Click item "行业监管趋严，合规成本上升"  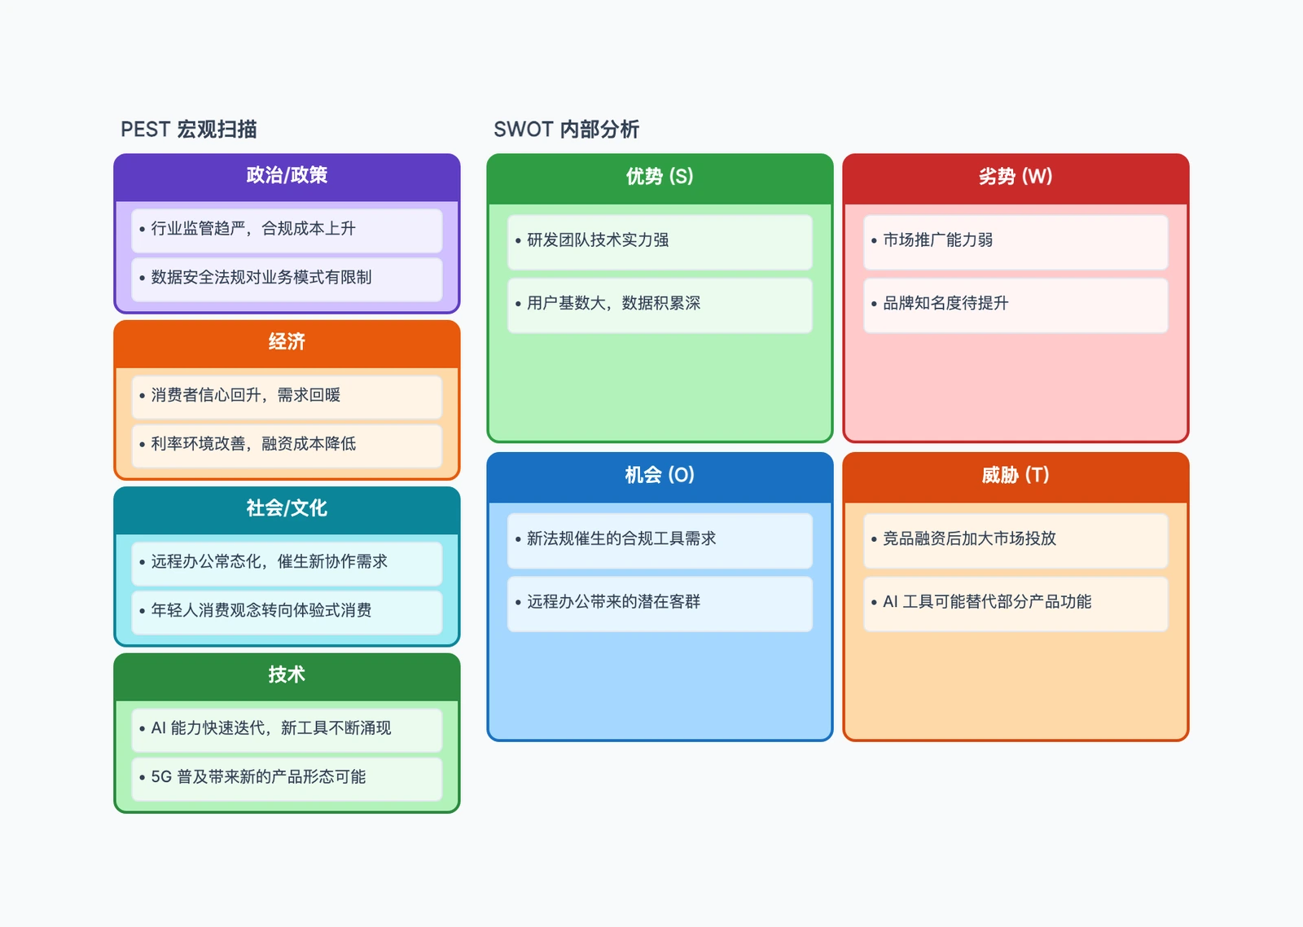click(287, 230)
